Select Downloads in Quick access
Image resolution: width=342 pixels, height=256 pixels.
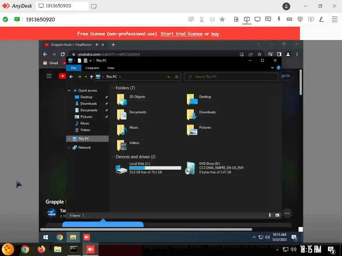tap(89, 104)
